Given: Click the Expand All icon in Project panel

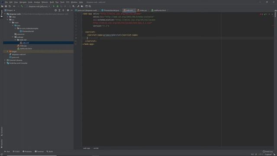Looking at the screenshot, I should 59,10.
